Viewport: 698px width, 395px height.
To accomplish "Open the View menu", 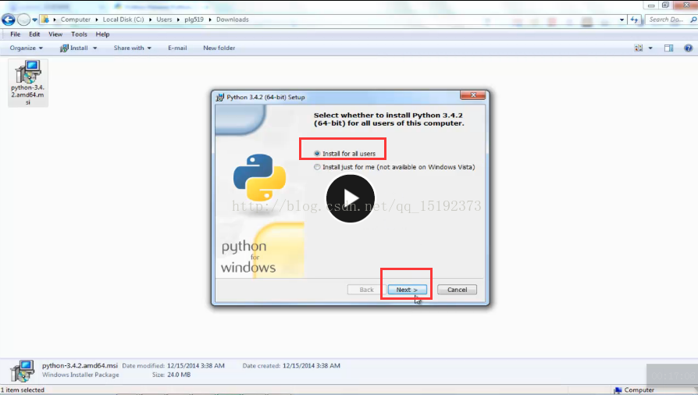I will coord(55,34).
